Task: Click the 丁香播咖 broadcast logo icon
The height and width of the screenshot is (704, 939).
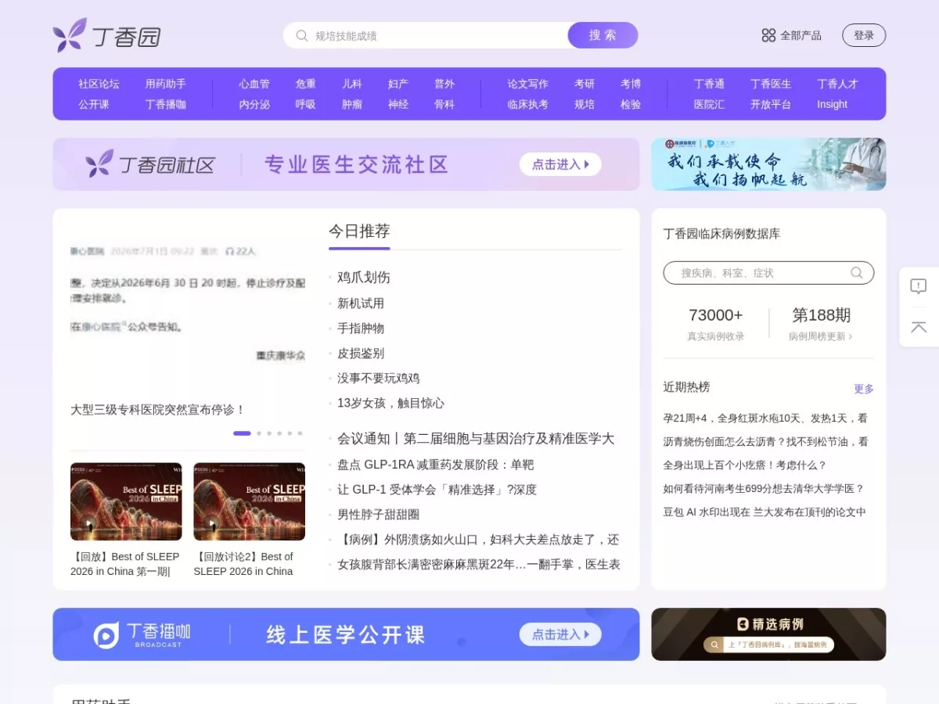Action: tap(106, 635)
